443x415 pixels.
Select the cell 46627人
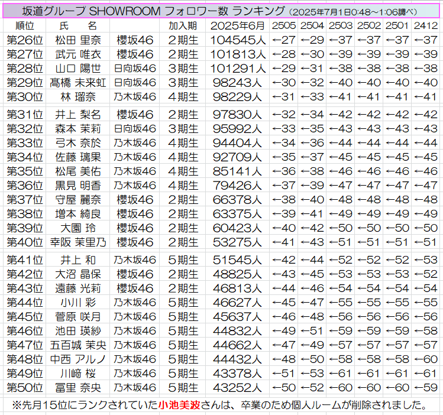[x=237, y=302]
